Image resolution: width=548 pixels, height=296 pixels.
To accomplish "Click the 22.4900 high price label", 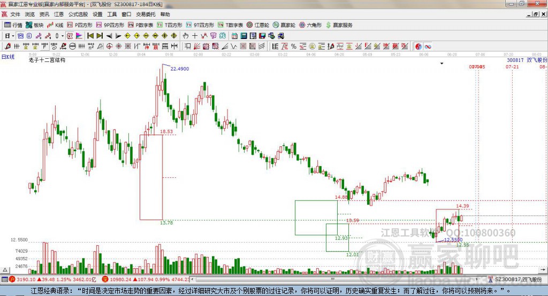I will click(x=180, y=69).
